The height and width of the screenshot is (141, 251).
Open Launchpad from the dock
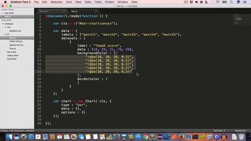(x=24, y=137)
